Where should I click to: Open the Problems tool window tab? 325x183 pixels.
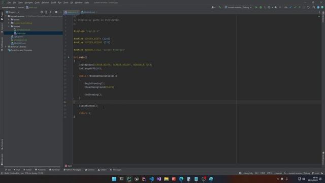[40, 170]
